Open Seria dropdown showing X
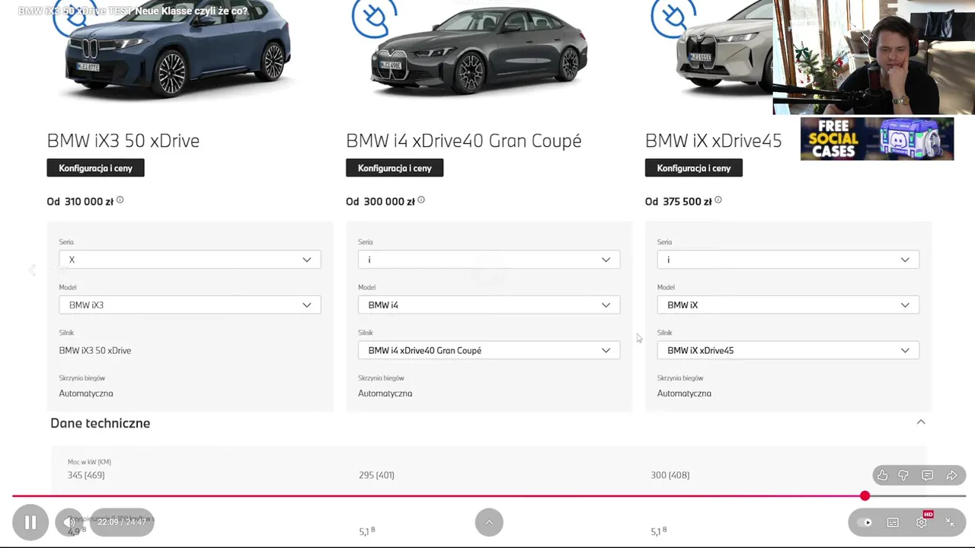975x548 pixels. [x=190, y=260]
